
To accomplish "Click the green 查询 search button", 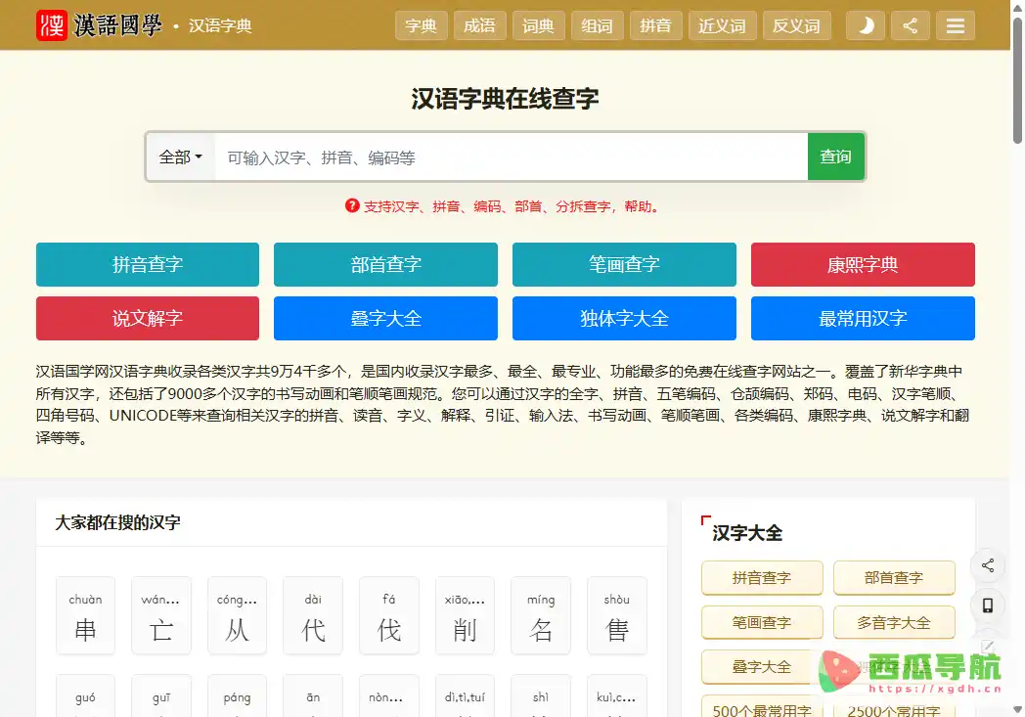I will [836, 157].
